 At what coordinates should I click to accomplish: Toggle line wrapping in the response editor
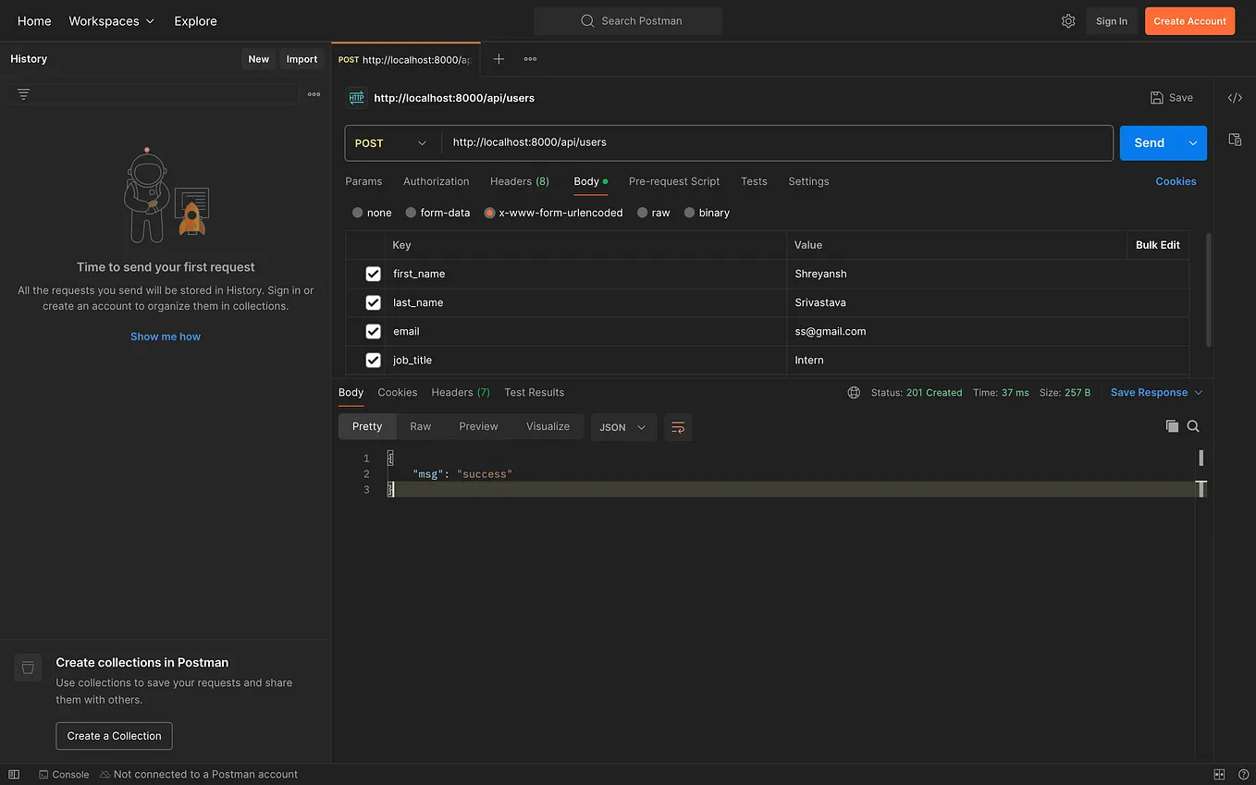coord(678,427)
